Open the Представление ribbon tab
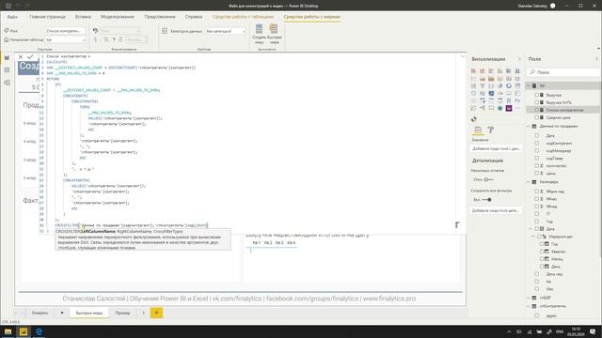 click(x=160, y=17)
